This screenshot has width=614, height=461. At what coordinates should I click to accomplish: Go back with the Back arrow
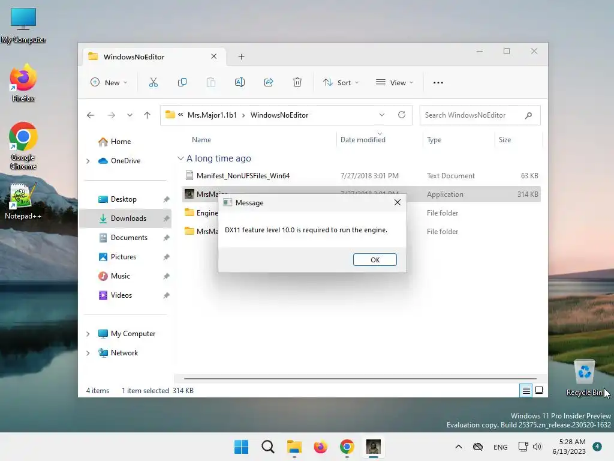91,115
